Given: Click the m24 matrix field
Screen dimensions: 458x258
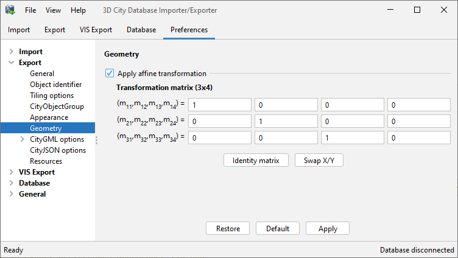Looking at the screenshot, I should click(419, 121).
